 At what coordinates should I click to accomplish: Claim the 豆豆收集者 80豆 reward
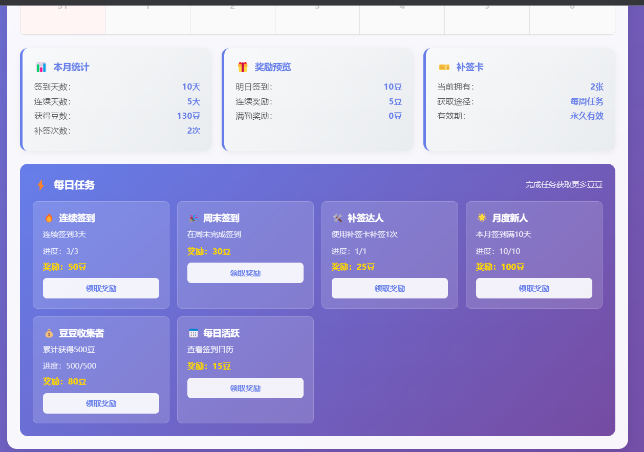101,403
